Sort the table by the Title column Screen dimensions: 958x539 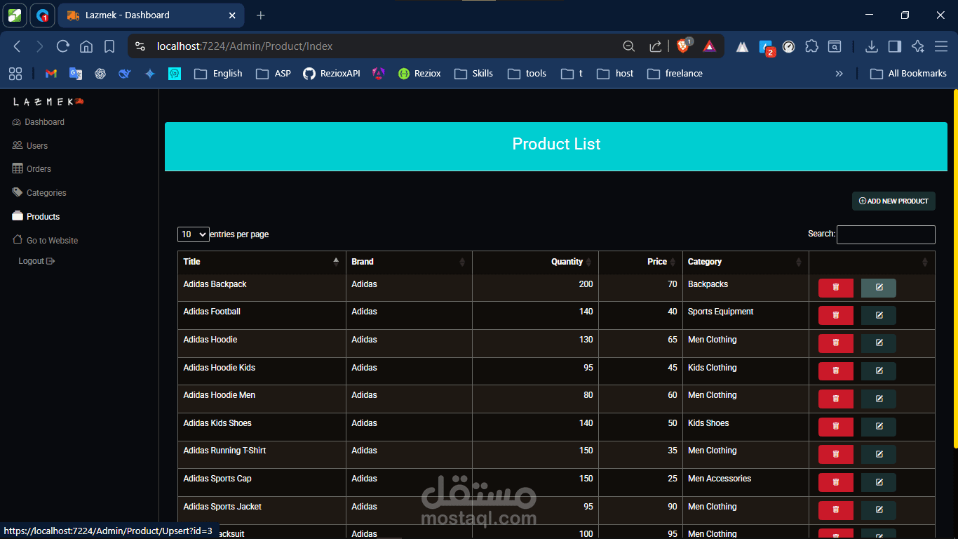(262, 262)
